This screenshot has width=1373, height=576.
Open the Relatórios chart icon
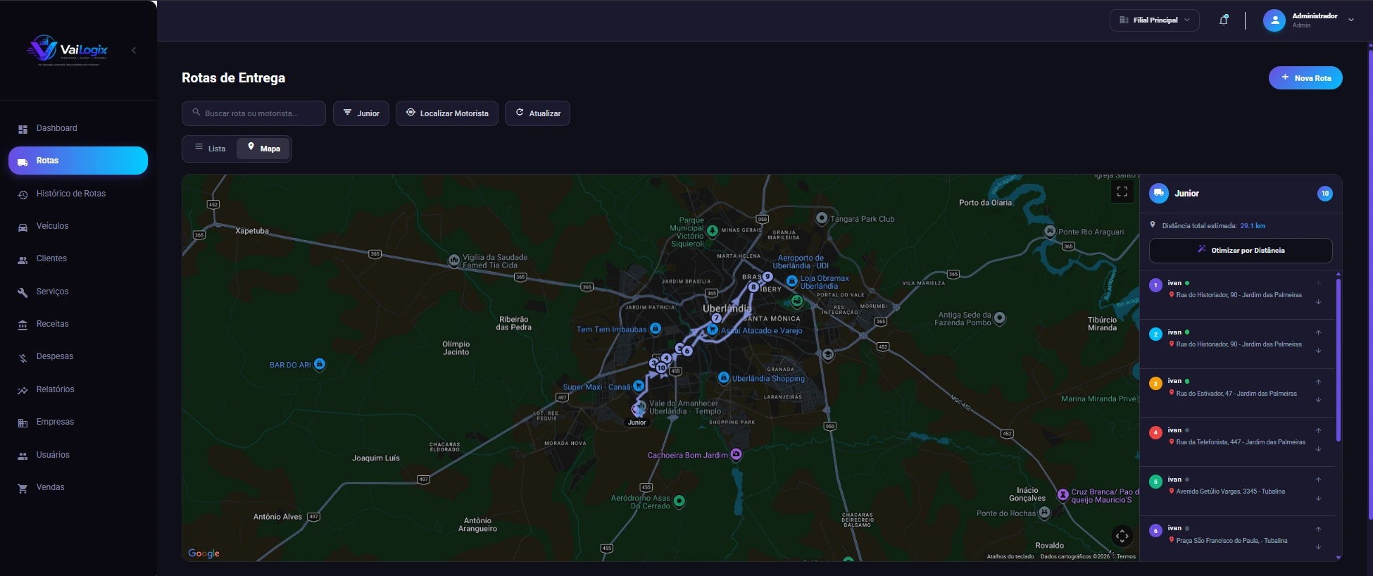point(23,390)
